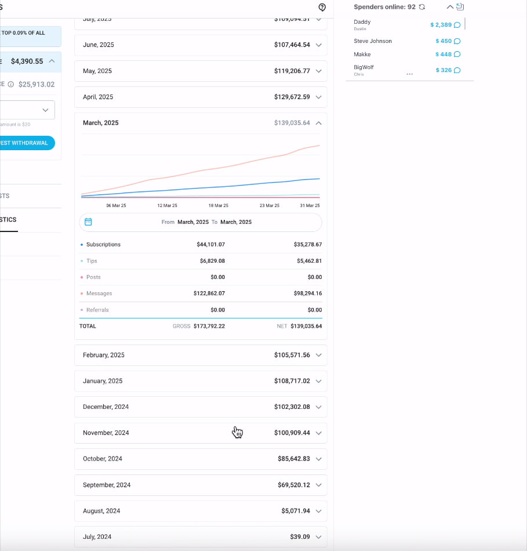Click the three dots under BigWolf

410,74
